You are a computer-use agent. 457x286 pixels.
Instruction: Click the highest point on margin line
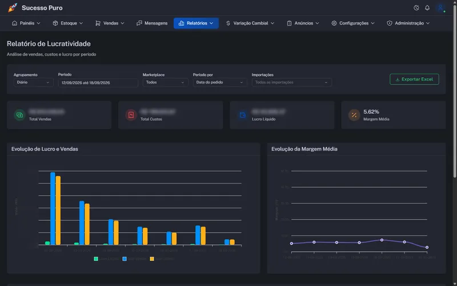[382, 240]
